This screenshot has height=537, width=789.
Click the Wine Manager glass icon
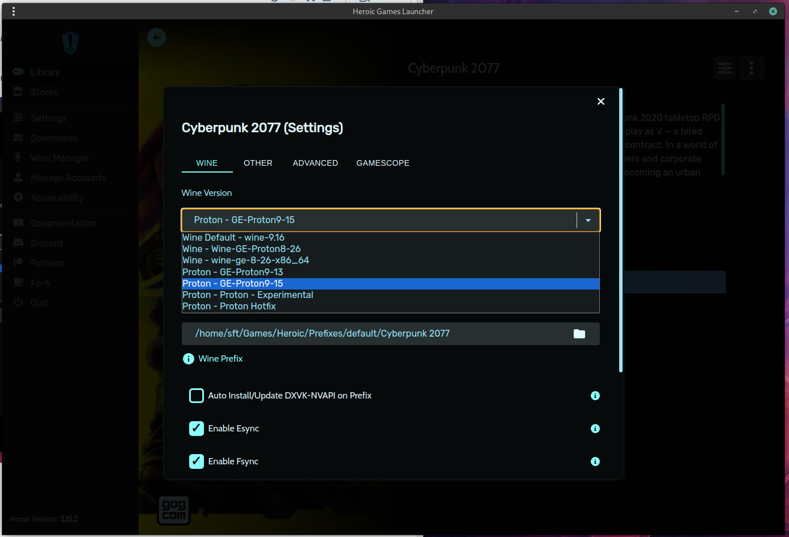[18, 158]
